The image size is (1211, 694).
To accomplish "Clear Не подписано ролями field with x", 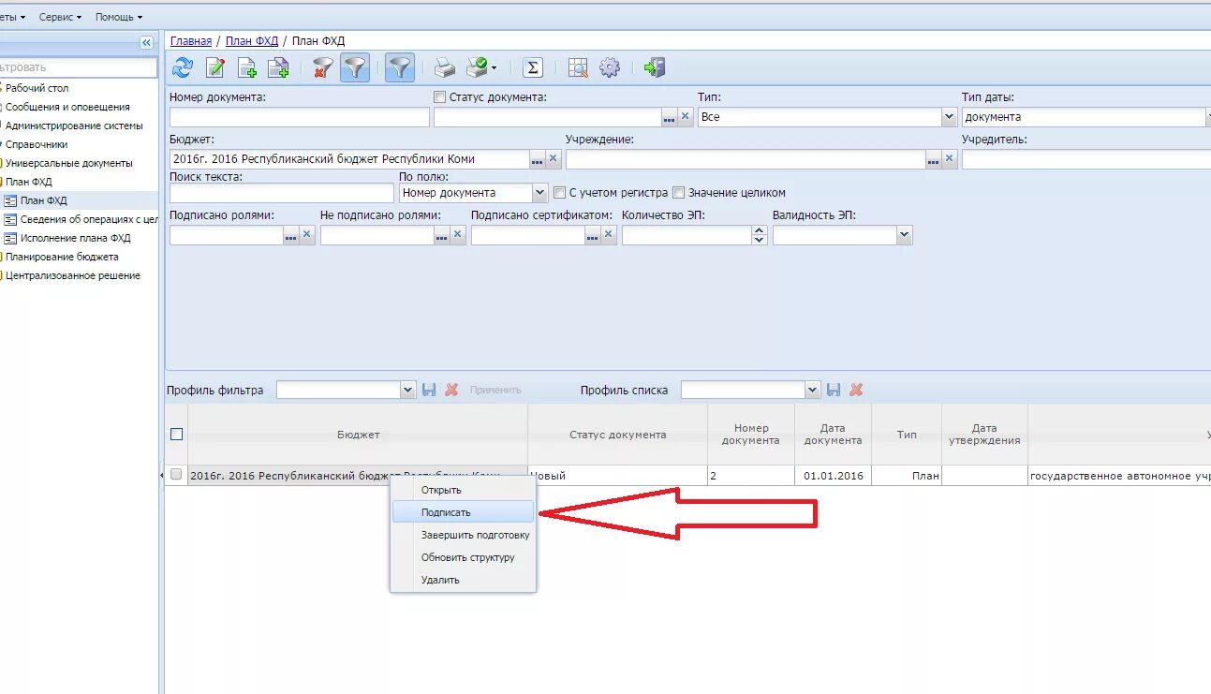I will point(458,236).
